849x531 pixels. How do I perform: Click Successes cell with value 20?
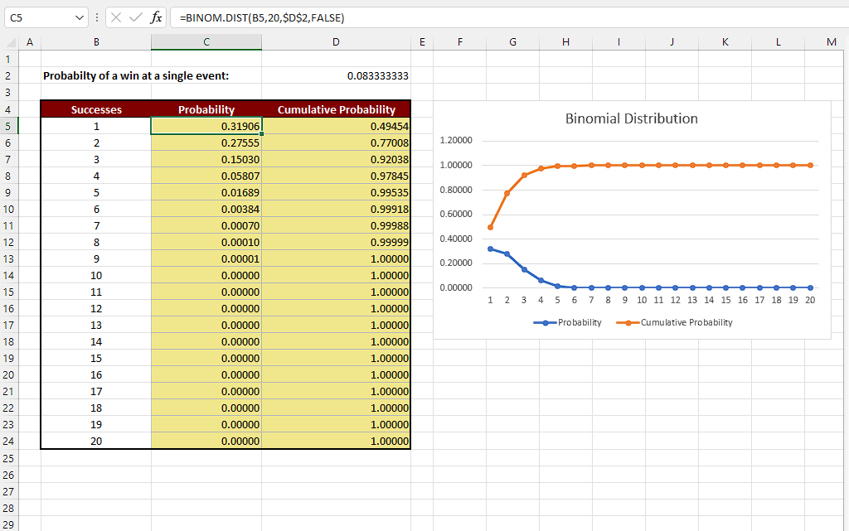96,441
